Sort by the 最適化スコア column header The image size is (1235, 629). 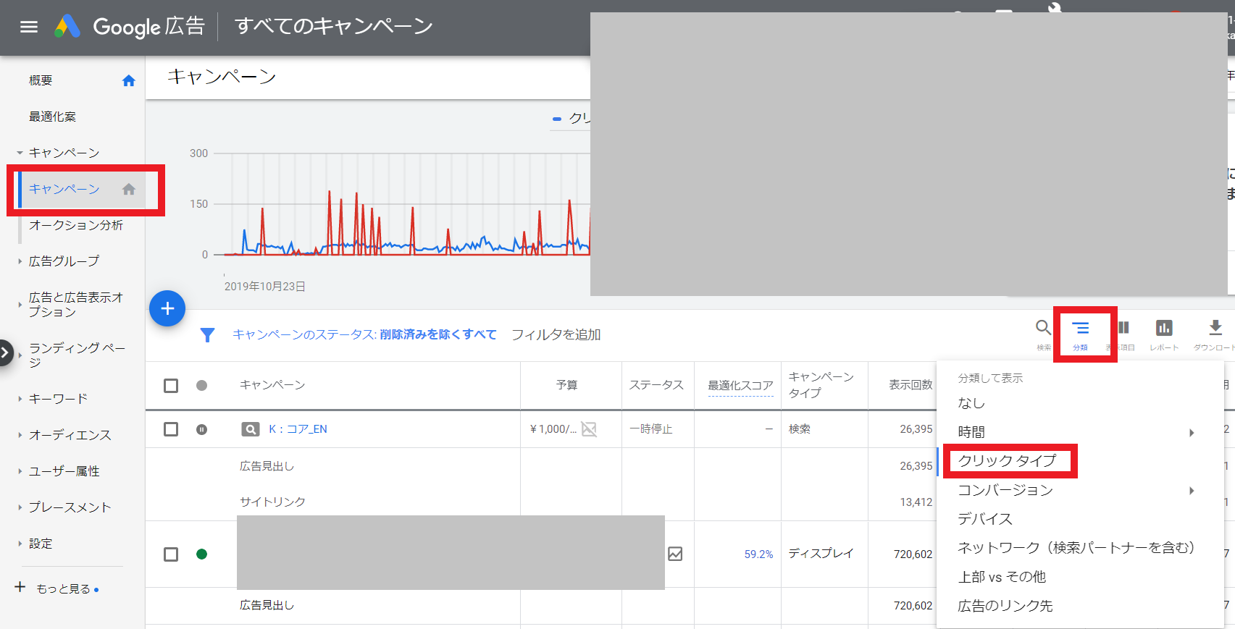[740, 386]
